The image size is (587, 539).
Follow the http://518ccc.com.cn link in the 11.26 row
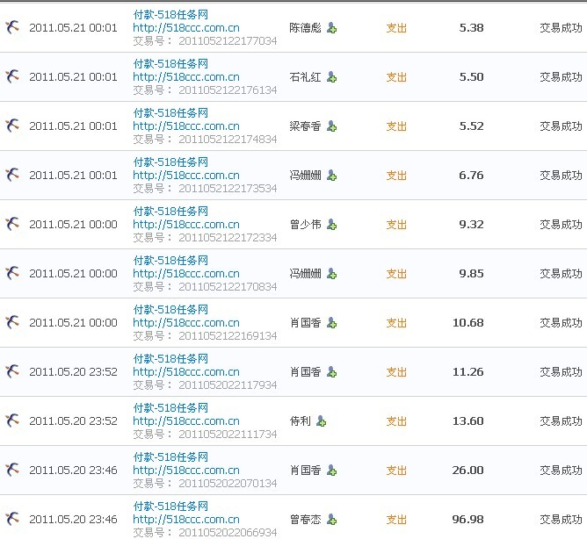click(185, 372)
